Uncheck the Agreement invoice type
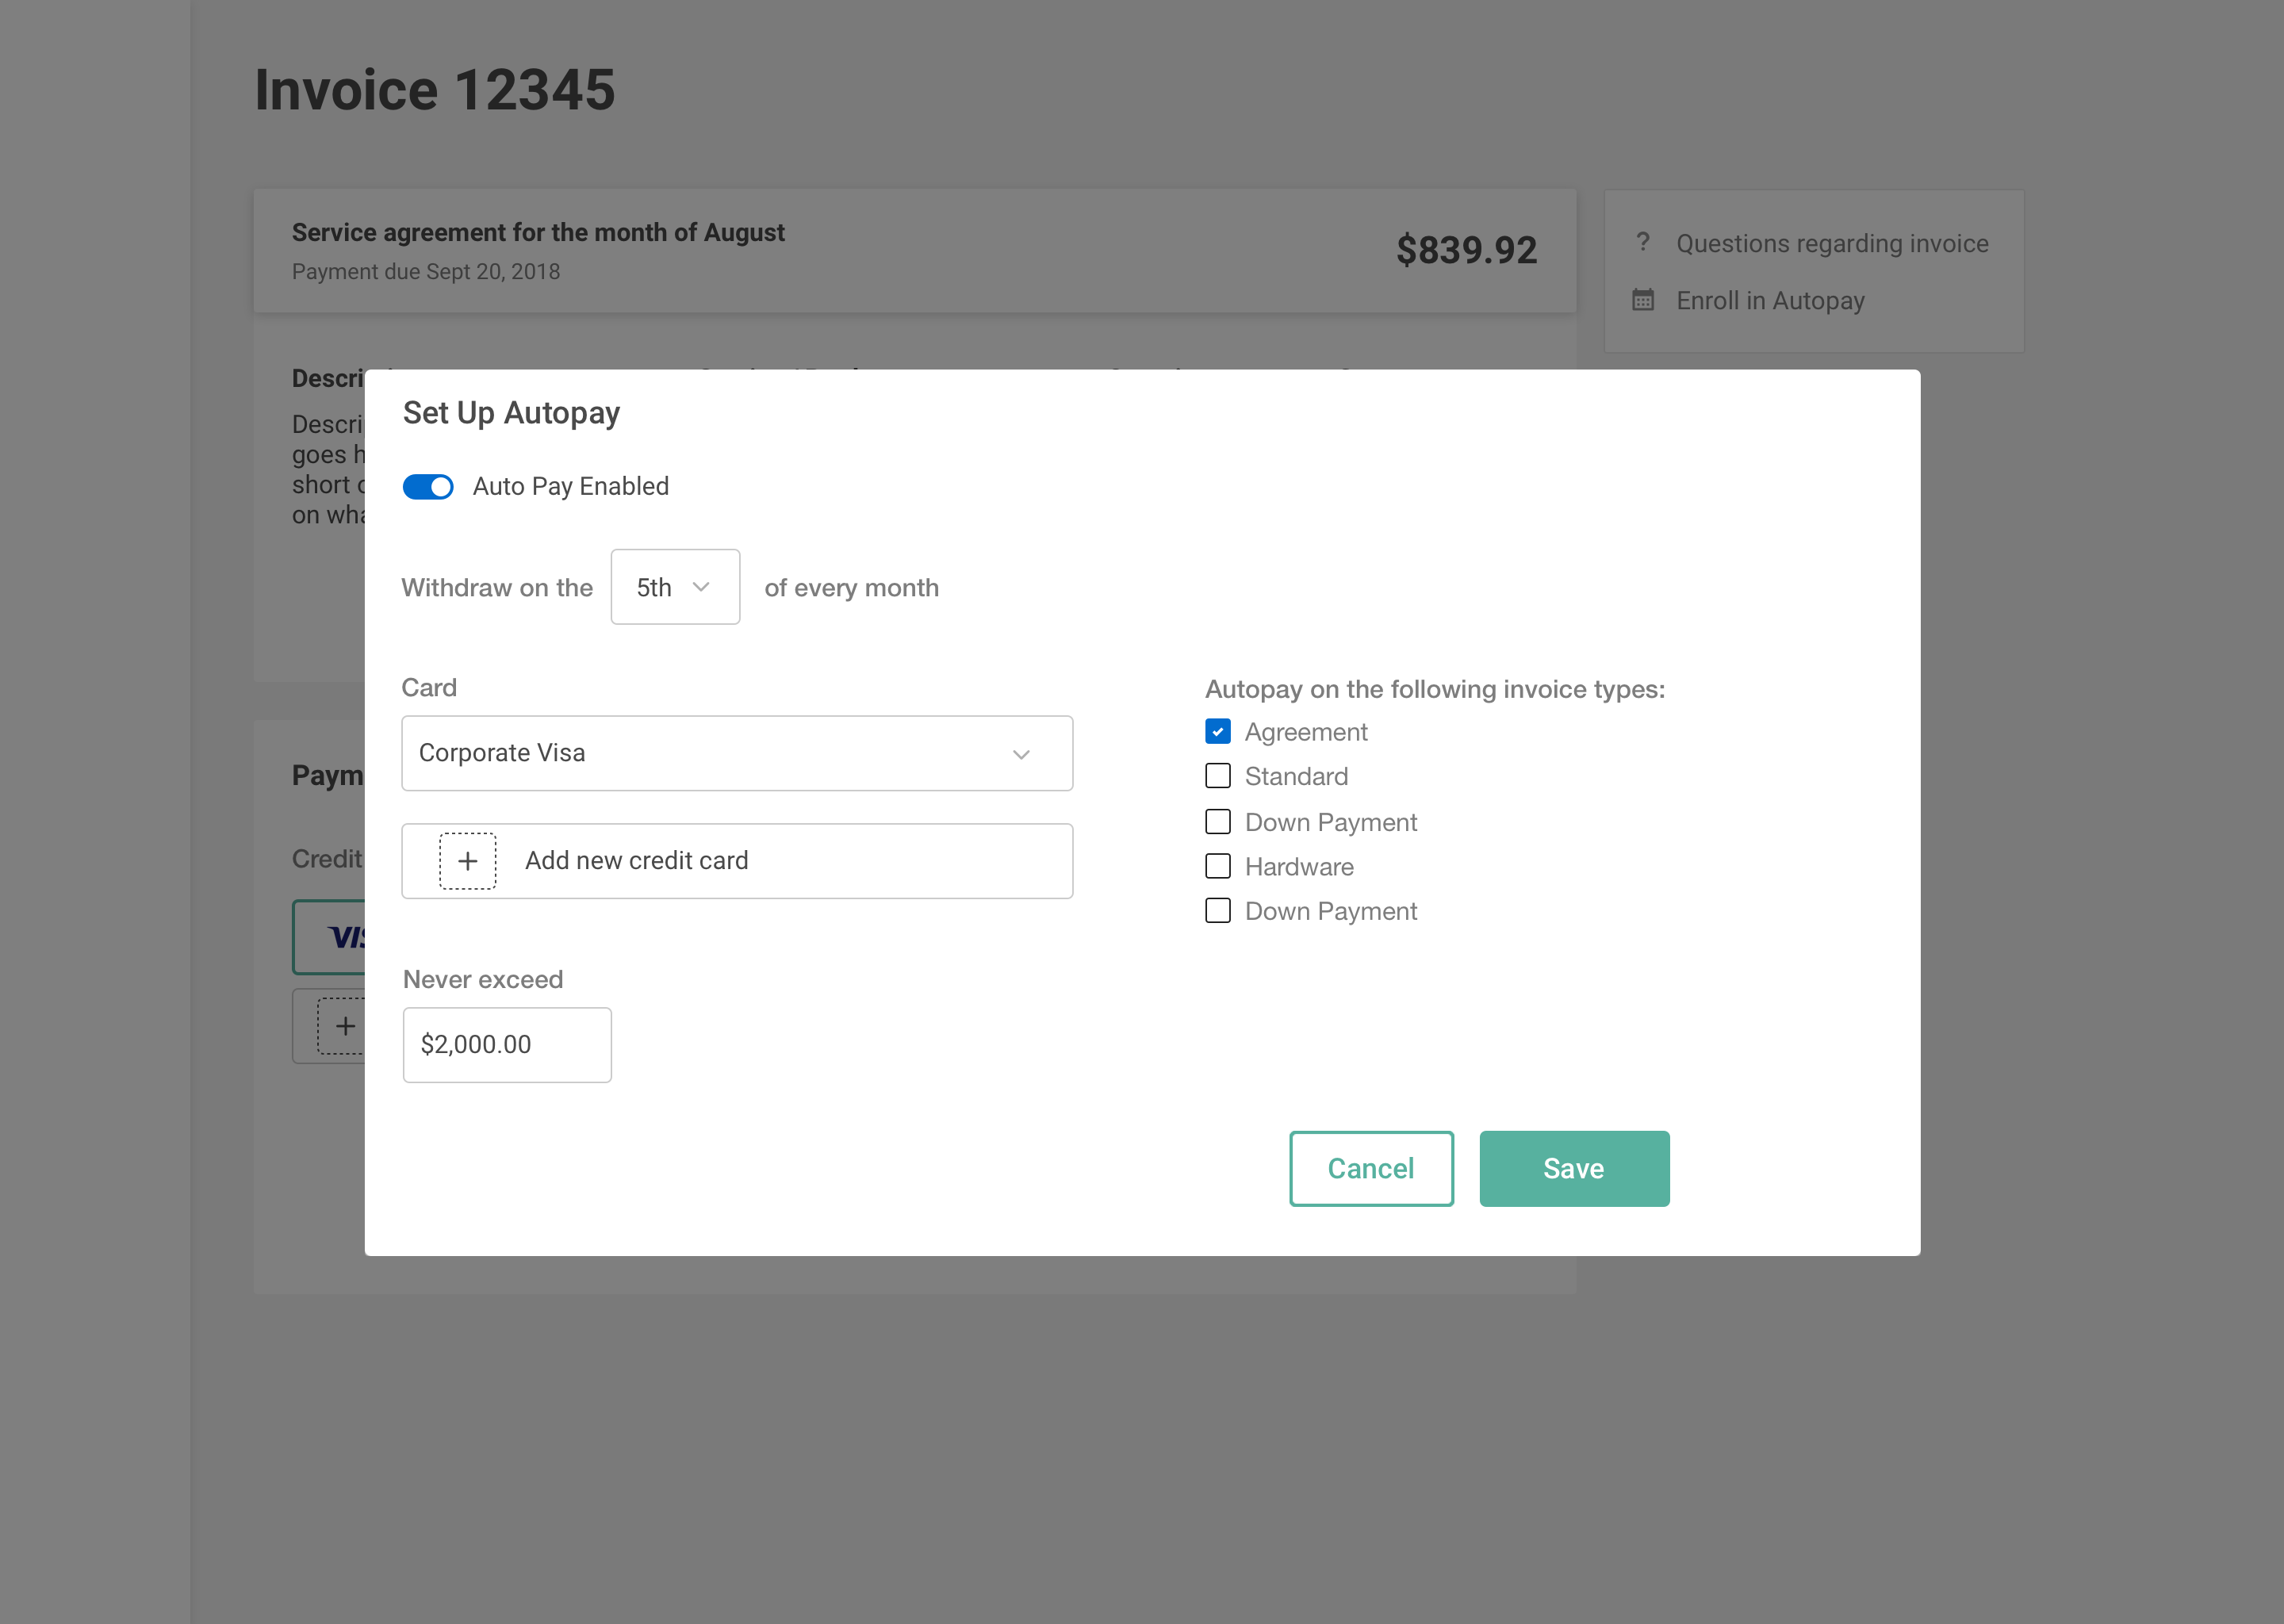Screen dimensions: 2284x1624 1217,732
